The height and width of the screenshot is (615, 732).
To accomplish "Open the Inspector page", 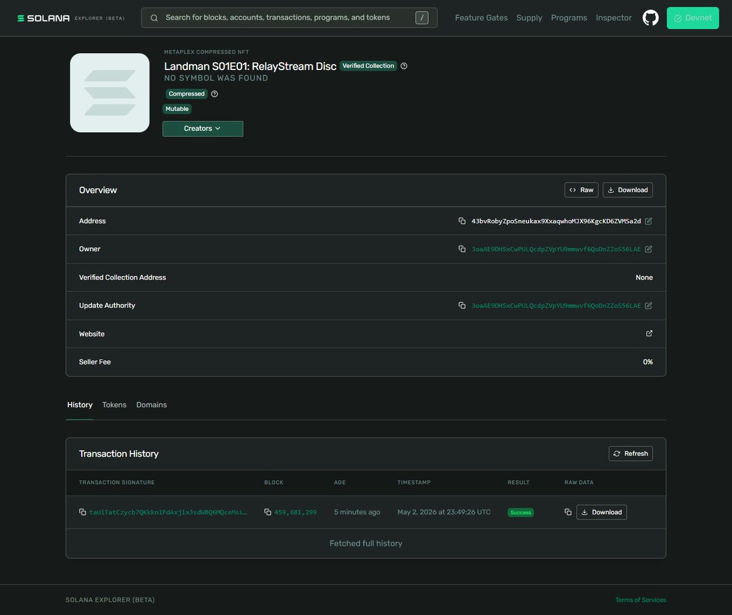I will (614, 18).
